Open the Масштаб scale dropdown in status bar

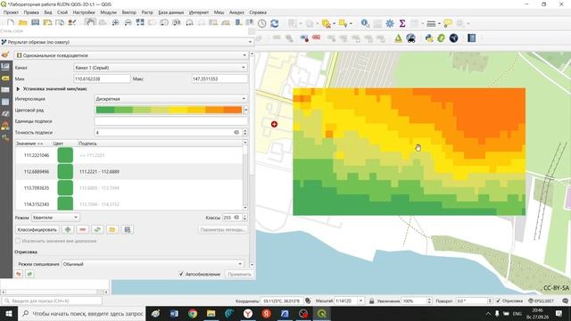[x=360, y=301]
